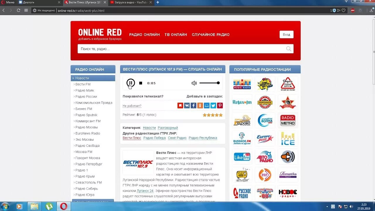The image size is (375, 211).
Task: Open the Radio Metro station
Action: pos(288,120)
